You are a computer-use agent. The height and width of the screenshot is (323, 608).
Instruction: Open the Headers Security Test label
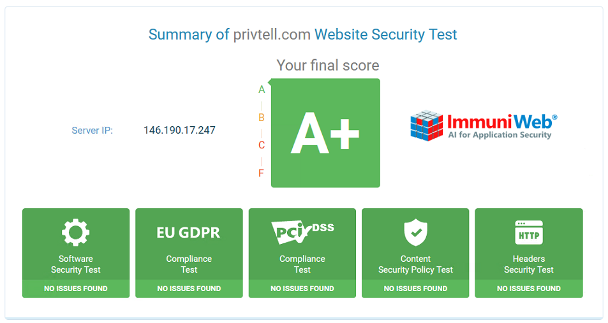point(528,264)
